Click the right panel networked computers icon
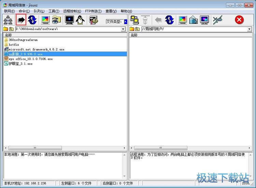This screenshot has height=188, width=256. click(134, 20)
